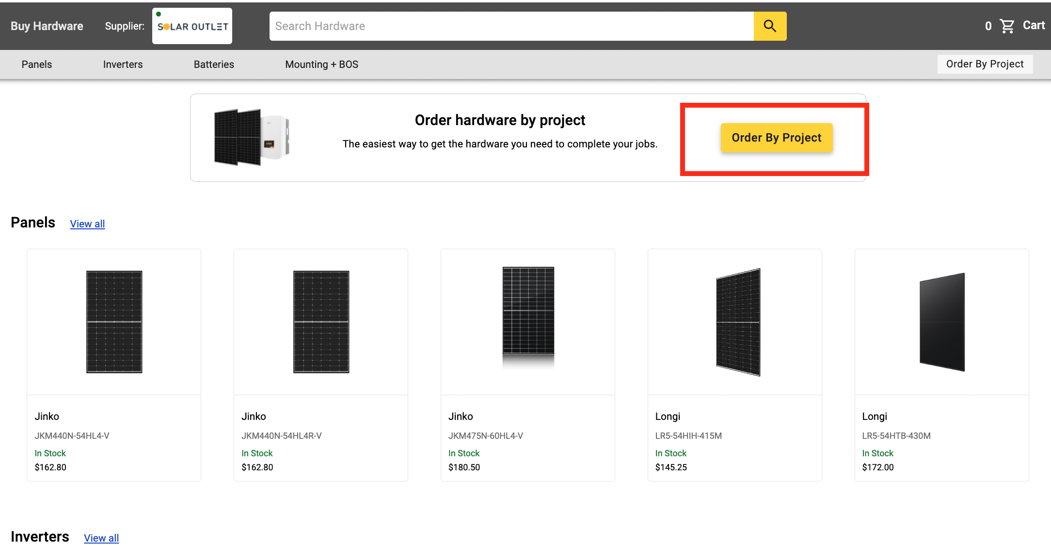The width and height of the screenshot is (1051, 545).
Task: Click inside the Search Hardware field
Action: (511, 26)
